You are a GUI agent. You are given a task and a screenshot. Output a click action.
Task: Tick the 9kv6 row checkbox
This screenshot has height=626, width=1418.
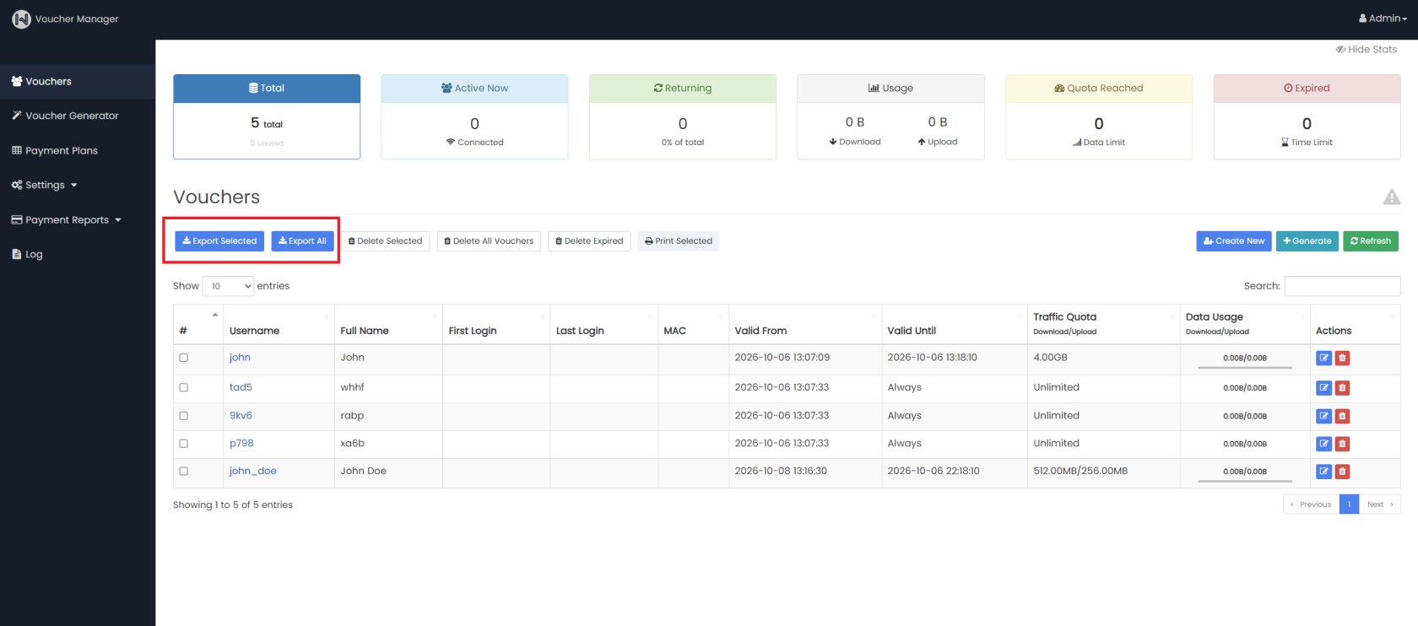183,416
